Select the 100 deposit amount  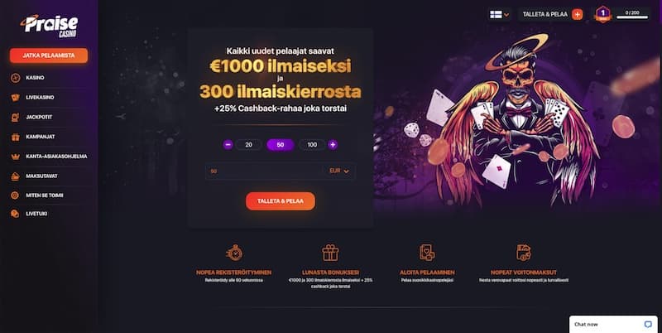point(312,145)
